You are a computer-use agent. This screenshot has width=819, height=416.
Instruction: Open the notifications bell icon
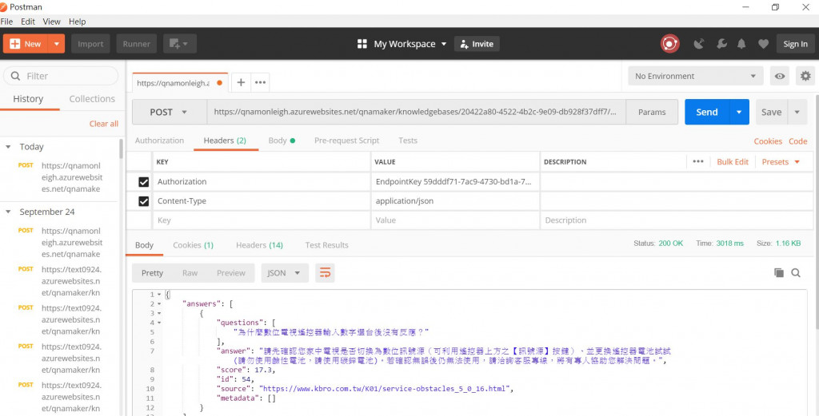[x=741, y=44]
